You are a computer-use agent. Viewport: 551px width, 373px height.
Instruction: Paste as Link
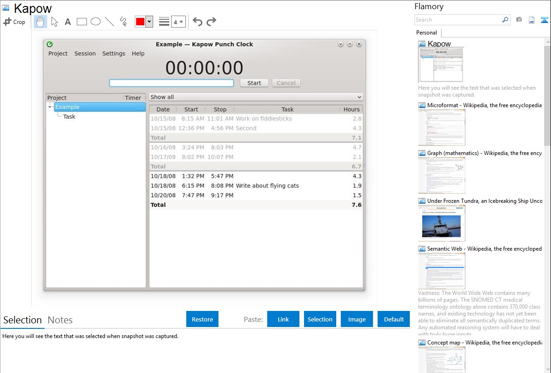pyautogui.click(x=283, y=319)
